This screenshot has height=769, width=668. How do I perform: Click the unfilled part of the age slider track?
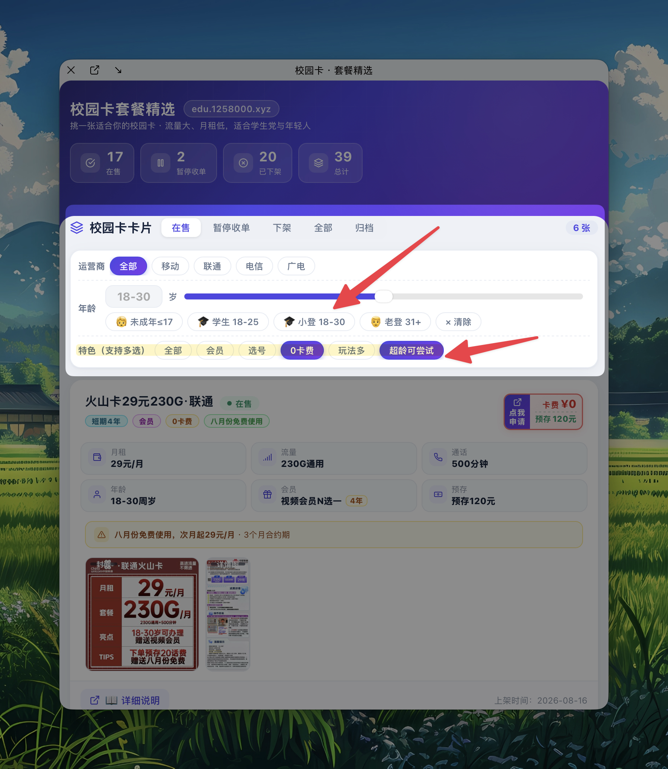click(487, 296)
